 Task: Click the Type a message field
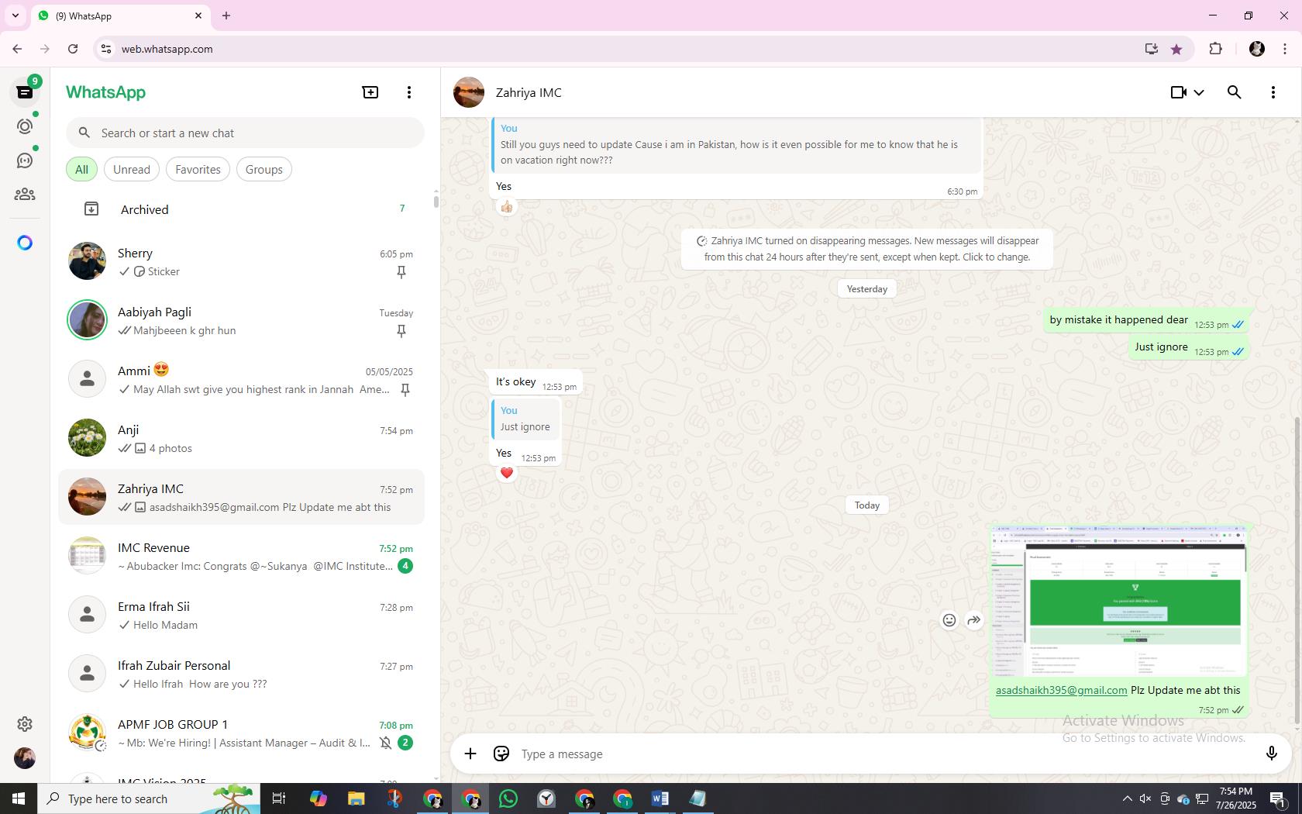click(883, 754)
